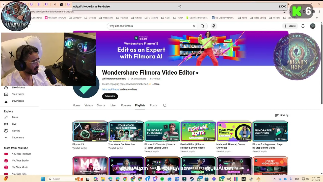Open Made With Filmora playlist thumbnail
This screenshot has height=182, width=323.
pos(234,131)
